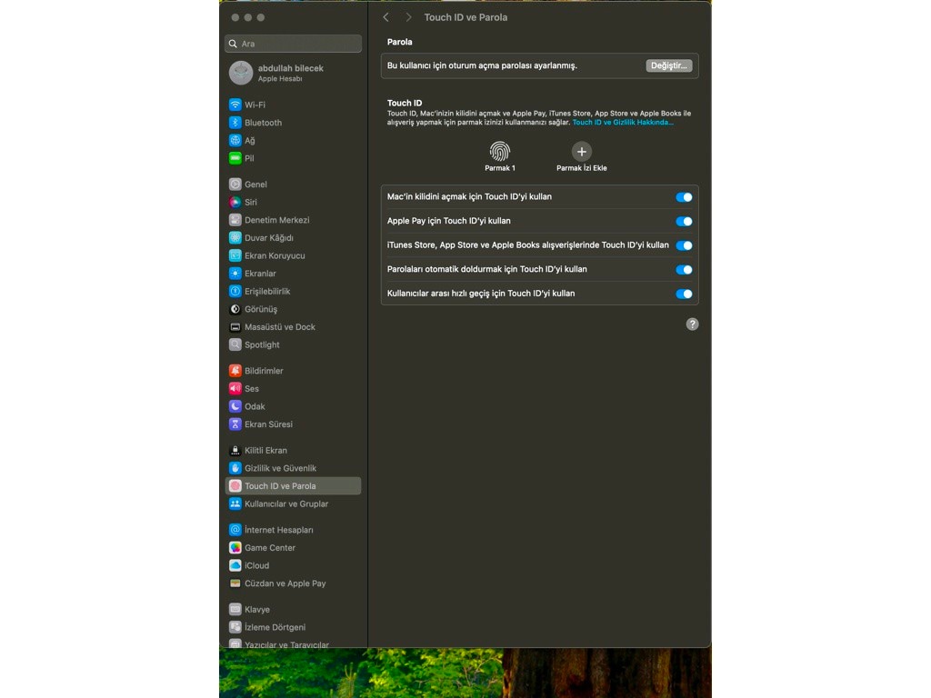Click the iCloud cloud icon
The image size is (931, 698).
click(x=235, y=565)
